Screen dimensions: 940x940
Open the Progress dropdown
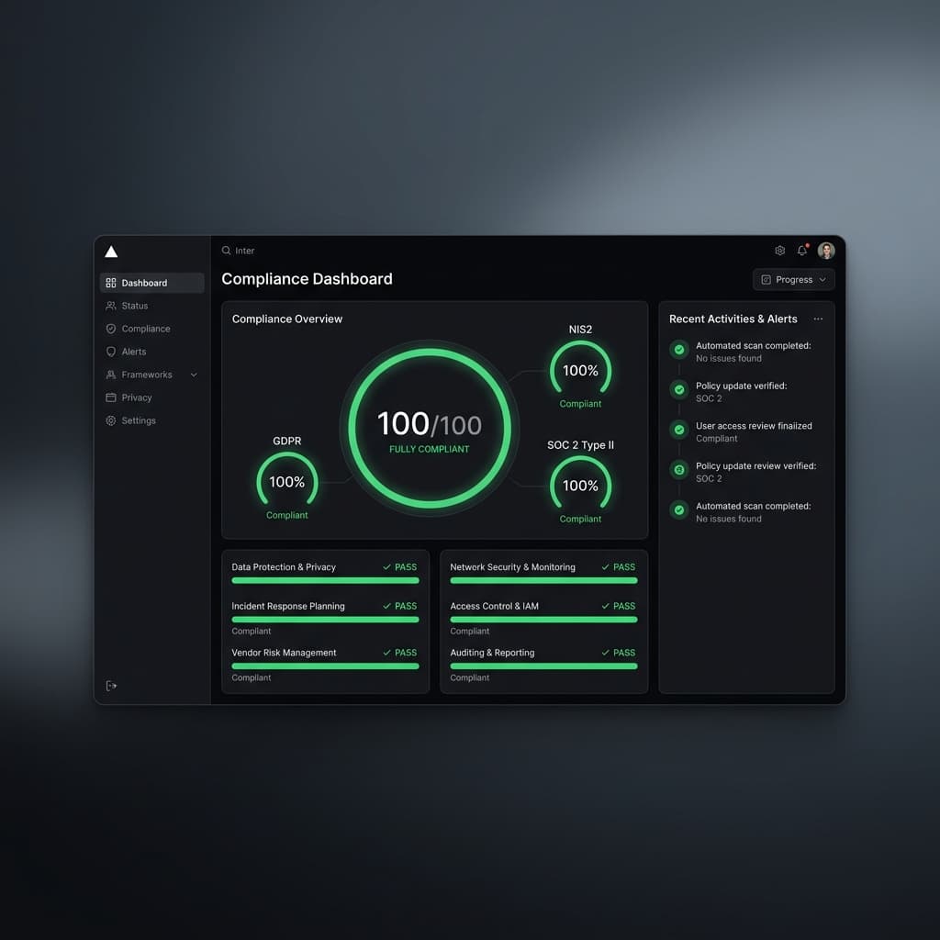coord(794,280)
